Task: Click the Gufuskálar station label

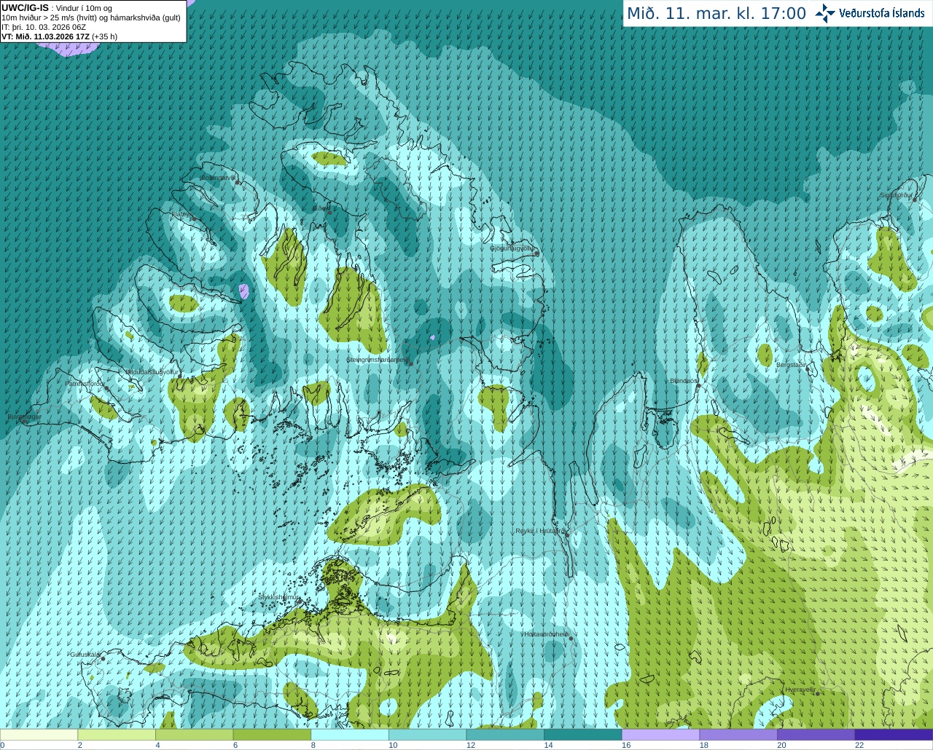Action: click(x=85, y=655)
